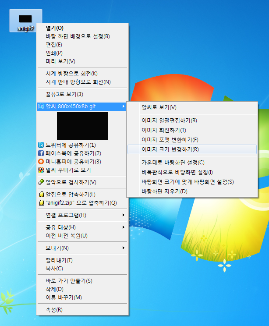269x326 pixels.
Task: Select 이미지 일괄편집하기(B)
Action: (192, 120)
